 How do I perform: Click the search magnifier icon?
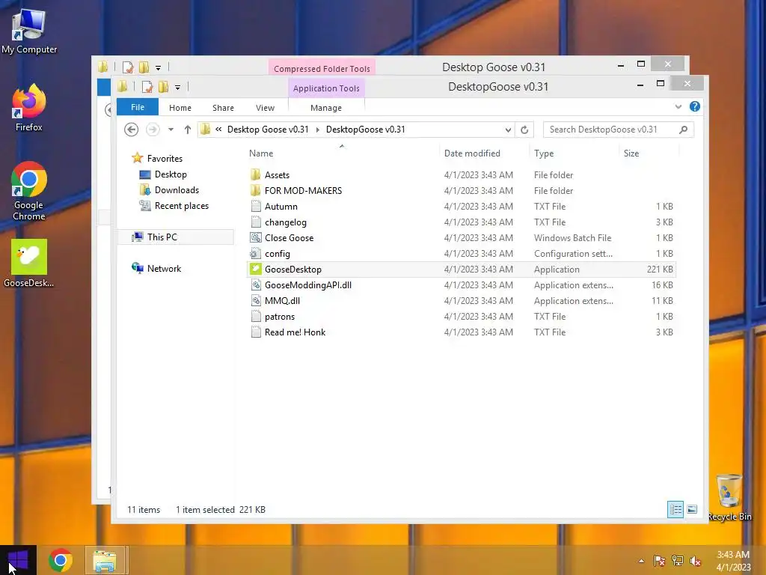(x=684, y=130)
